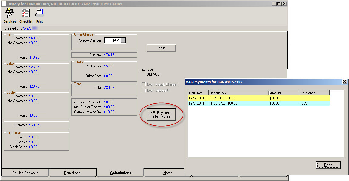
Task: Expand the Supply Charges dropdown arrow
Action: pyautogui.click(x=123, y=40)
